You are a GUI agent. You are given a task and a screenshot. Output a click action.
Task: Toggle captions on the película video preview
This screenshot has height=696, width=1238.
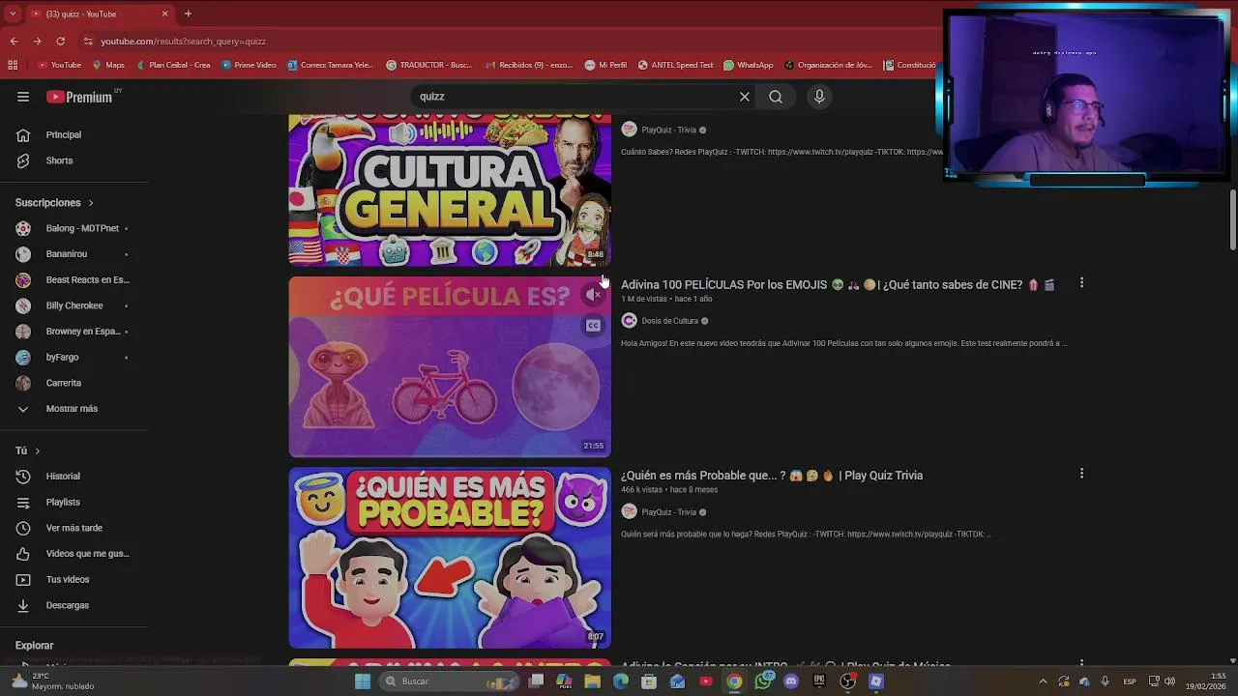click(593, 326)
